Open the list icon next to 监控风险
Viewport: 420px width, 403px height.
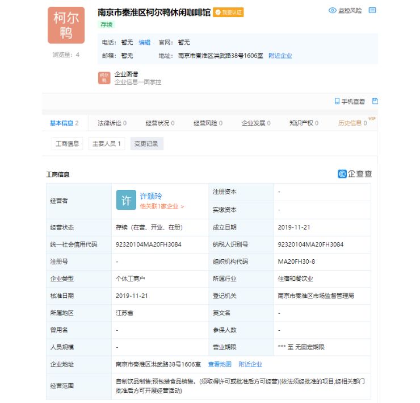[x=372, y=10]
